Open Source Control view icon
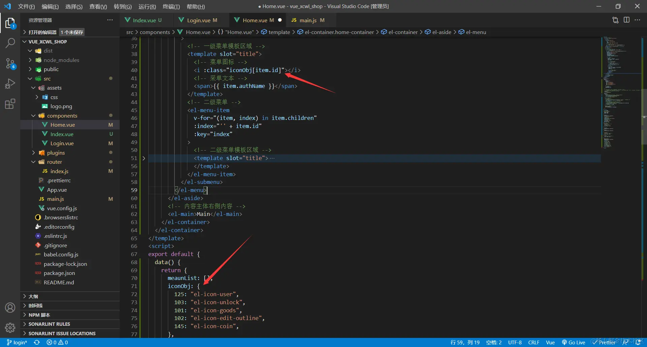The image size is (647, 347). tap(10, 63)
